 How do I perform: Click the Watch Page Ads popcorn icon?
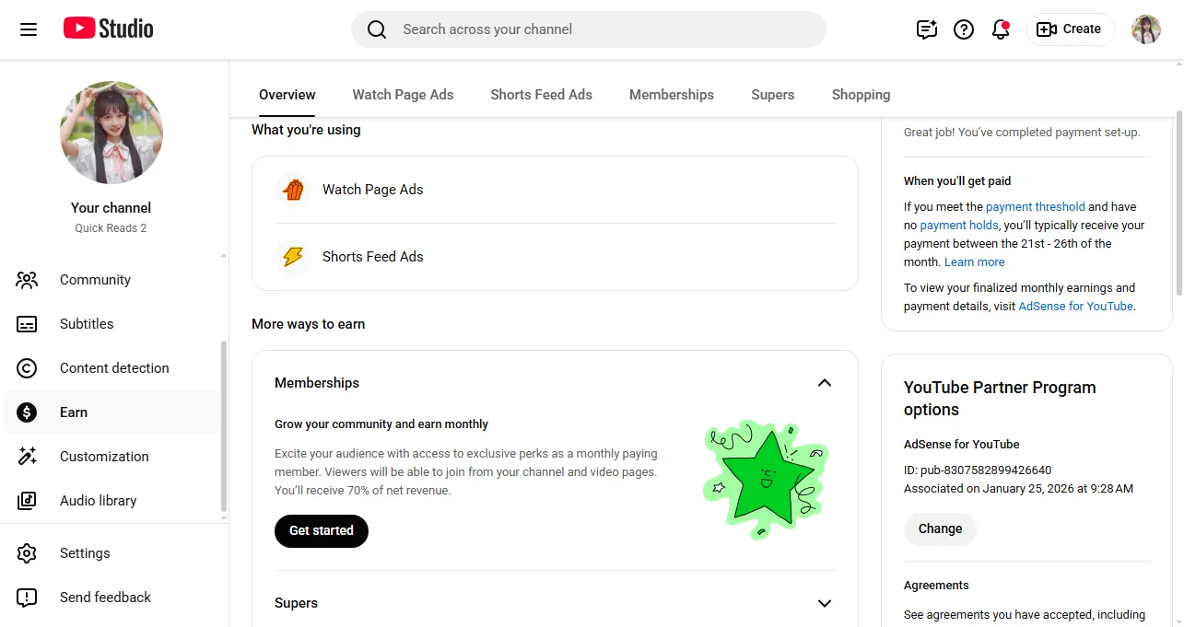(x=293, y=190)
